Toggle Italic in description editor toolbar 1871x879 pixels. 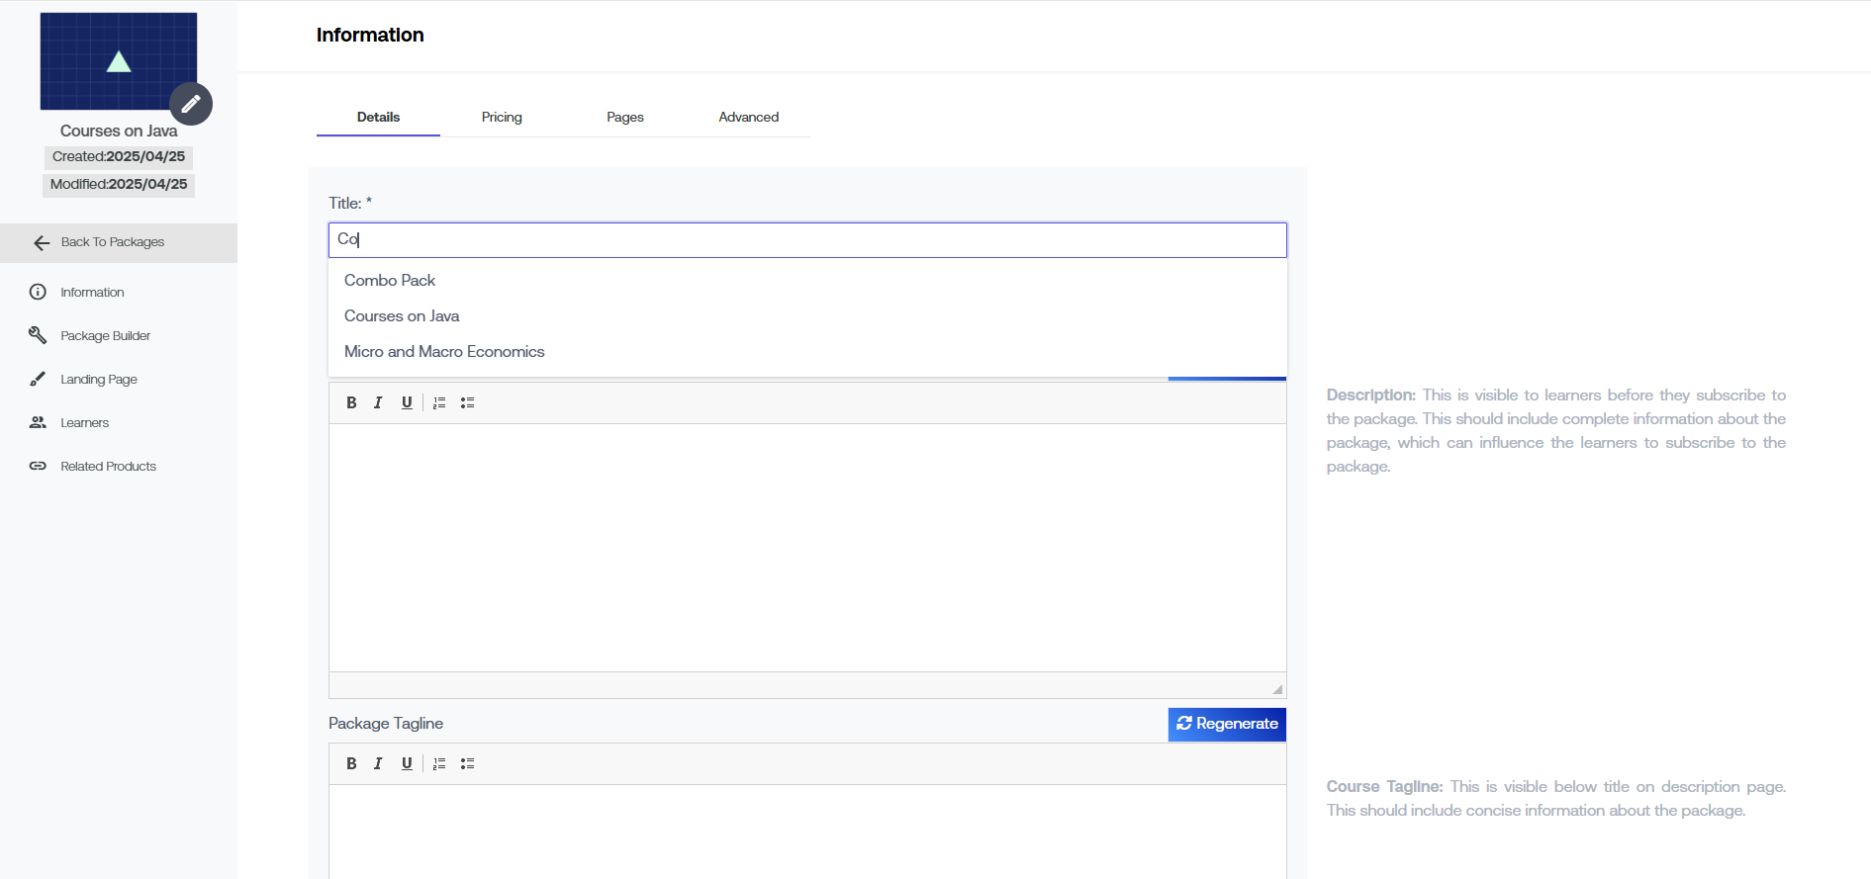pyautogui.click(x=378, y=402)
